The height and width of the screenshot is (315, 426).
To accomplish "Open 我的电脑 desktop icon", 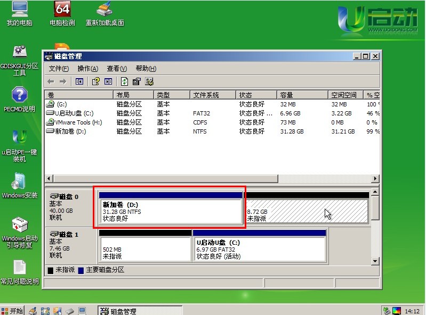I will 19,13.
